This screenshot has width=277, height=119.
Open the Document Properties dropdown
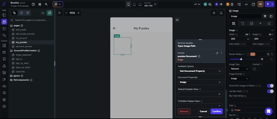(x=200, y=82)
